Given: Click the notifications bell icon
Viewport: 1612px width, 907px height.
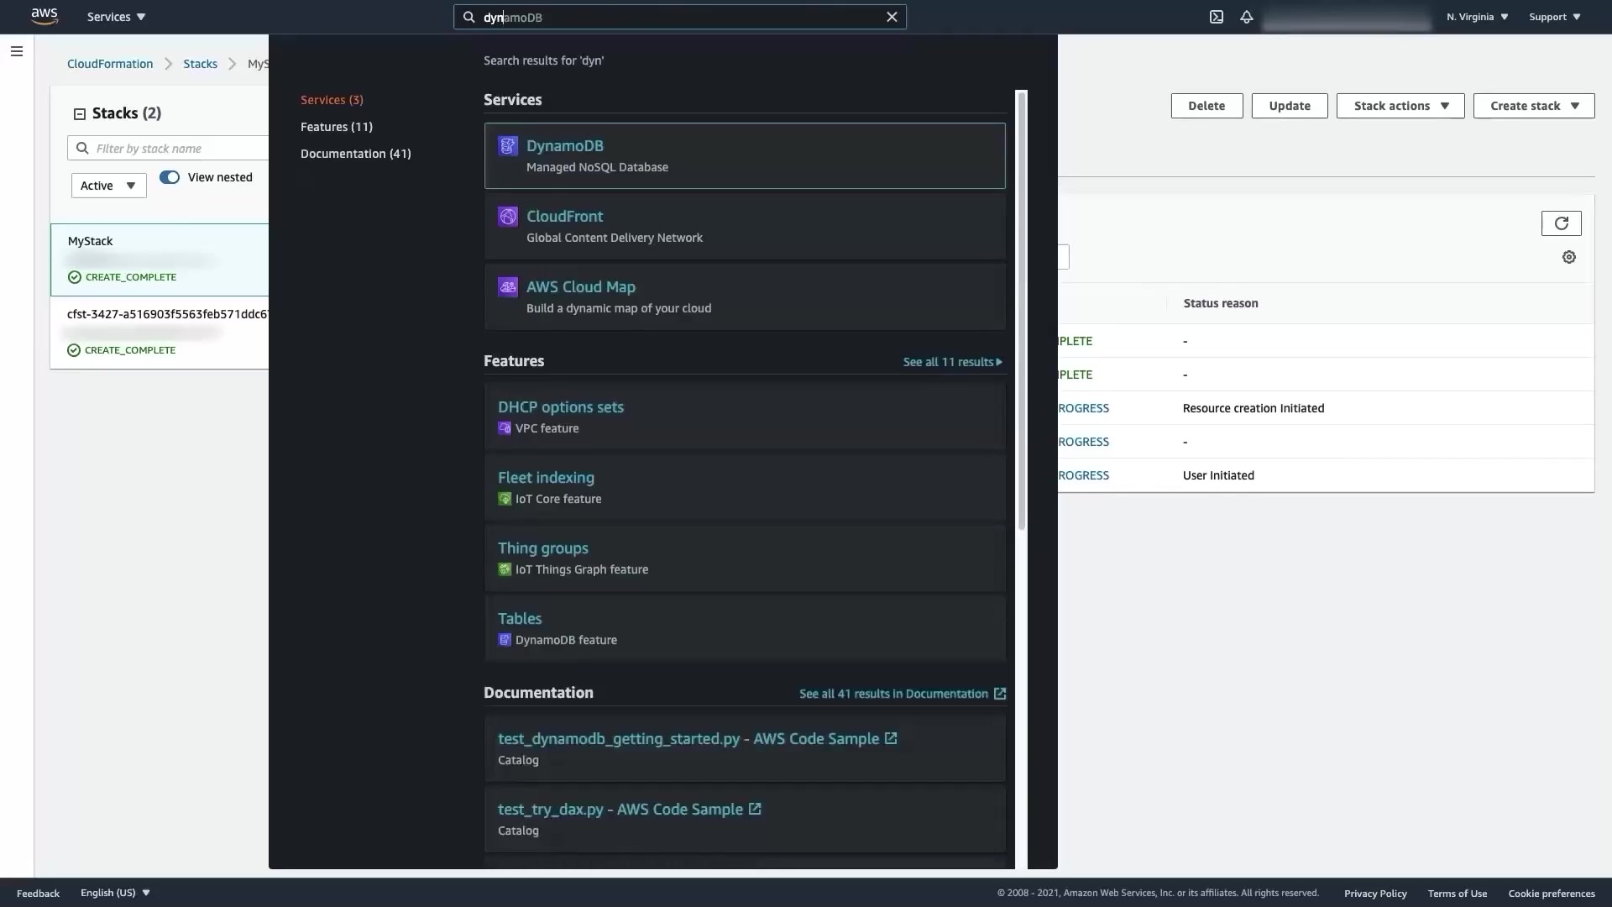Looking at the screenshot, I should pyautogui.click(x=1246, y=17).
